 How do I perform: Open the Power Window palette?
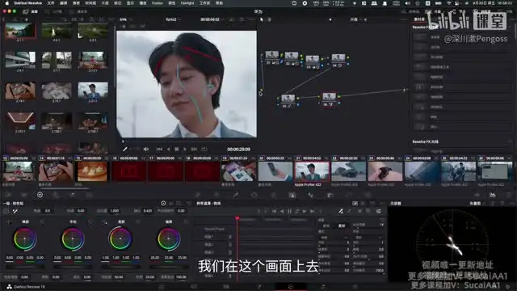coord(254,195)
